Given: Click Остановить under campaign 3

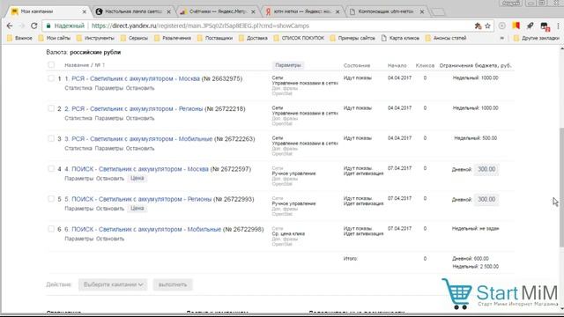Looking at the screenshot, I should 140,149.
